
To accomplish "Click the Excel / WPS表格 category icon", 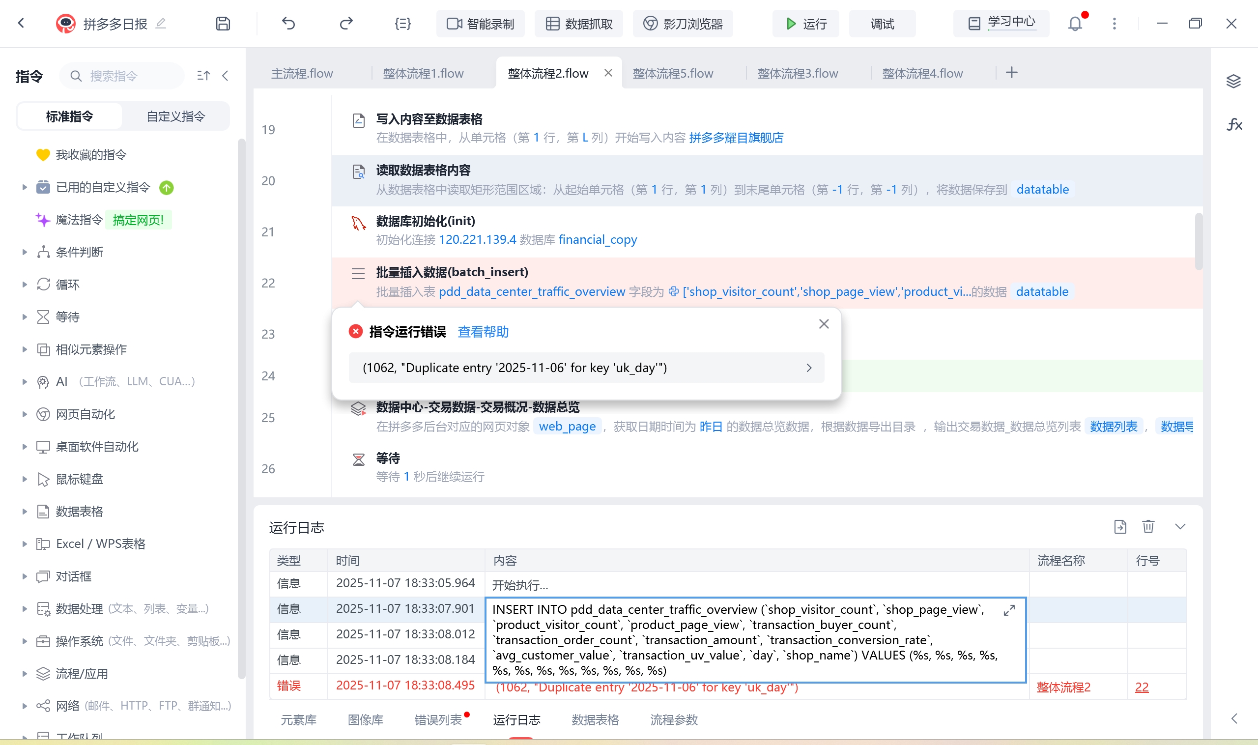I will tap(43, 544).
